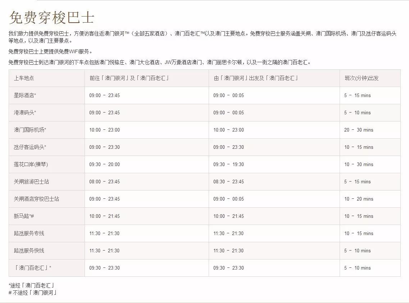Click 09:00 - 23:45 inbound time for 港澳码头
This screenshot has height=303, width=409.
click(104, 113)
